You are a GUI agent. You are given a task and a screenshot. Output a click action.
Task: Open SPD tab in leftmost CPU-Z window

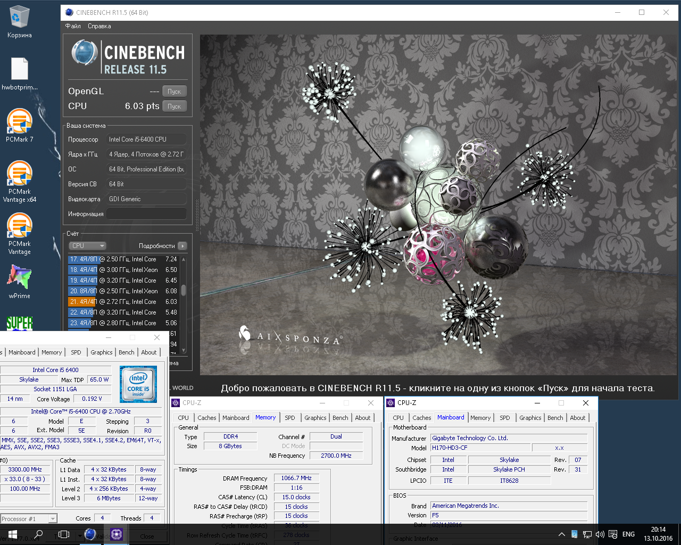click(76, 352)
